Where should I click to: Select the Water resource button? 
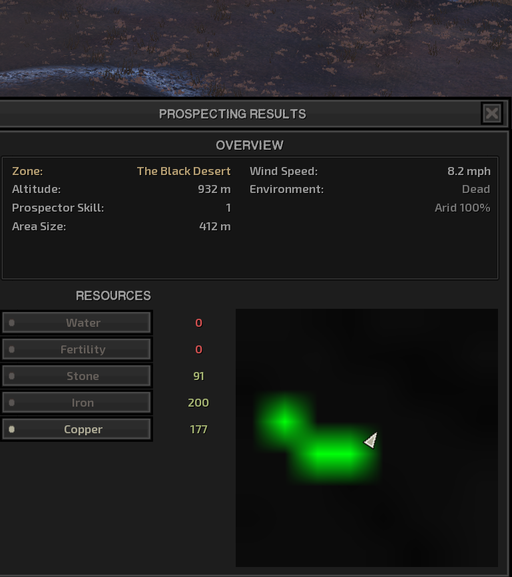77,323
